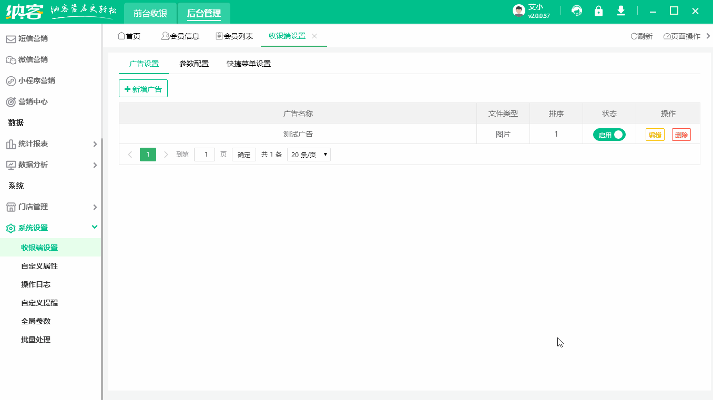Viewport: 713px width, 400px height.
Task: Click the 刷新 refresh control
Action: pos(641,36)
